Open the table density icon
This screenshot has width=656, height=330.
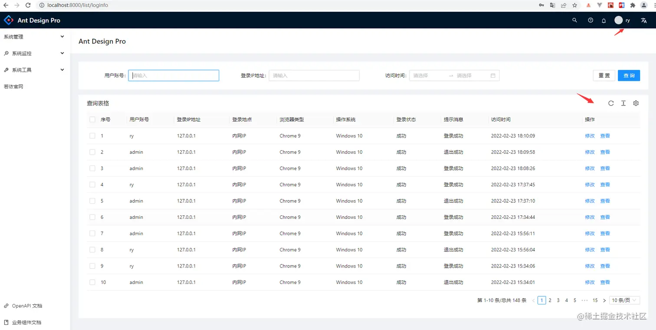point(623,103)
